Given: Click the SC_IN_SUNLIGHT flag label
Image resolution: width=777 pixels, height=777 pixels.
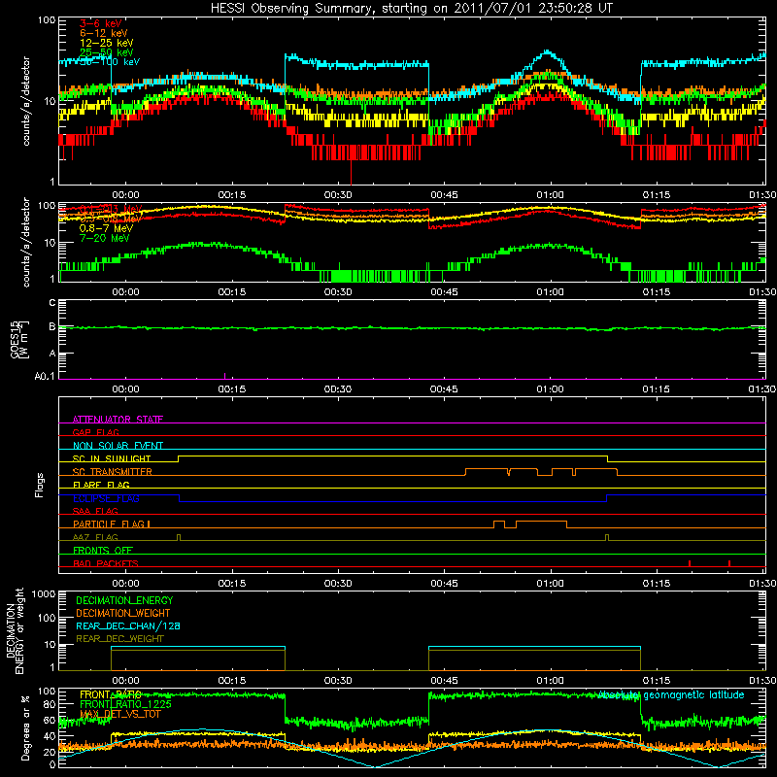Looking at the screenshot, I should coord(112,458).
